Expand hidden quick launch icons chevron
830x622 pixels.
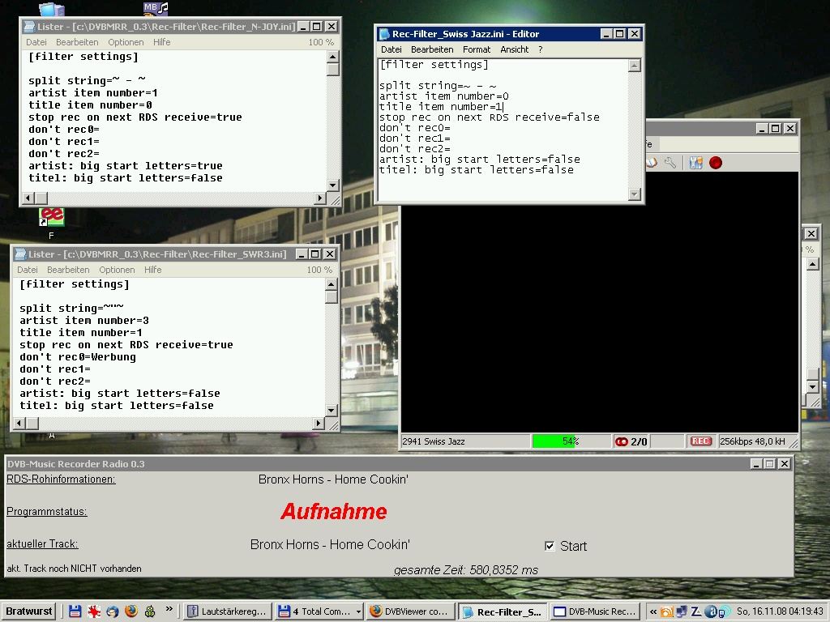(x=169, y=610)
